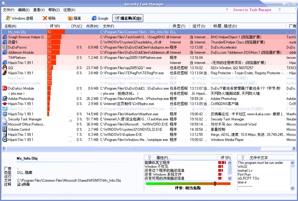Sort by the 运行(S) column header

click(x=200, y=26)
